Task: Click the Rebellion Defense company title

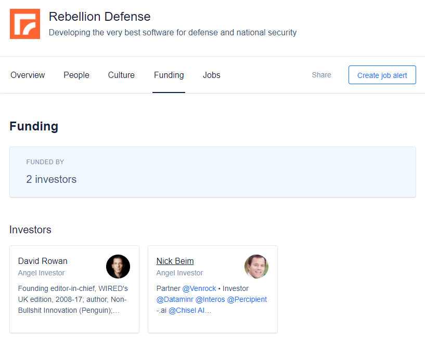Action: (x=99, y=17)
